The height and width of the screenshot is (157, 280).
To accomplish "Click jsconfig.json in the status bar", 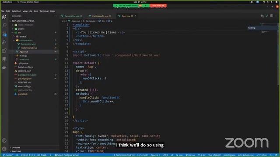I will [x=229, y=155].
